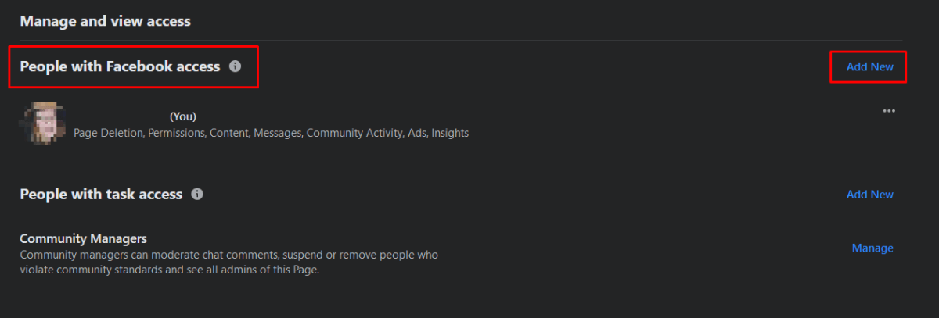The image size is (939, 318).
Task: Click Add New for task access
Action: click(x=869, y=194)
